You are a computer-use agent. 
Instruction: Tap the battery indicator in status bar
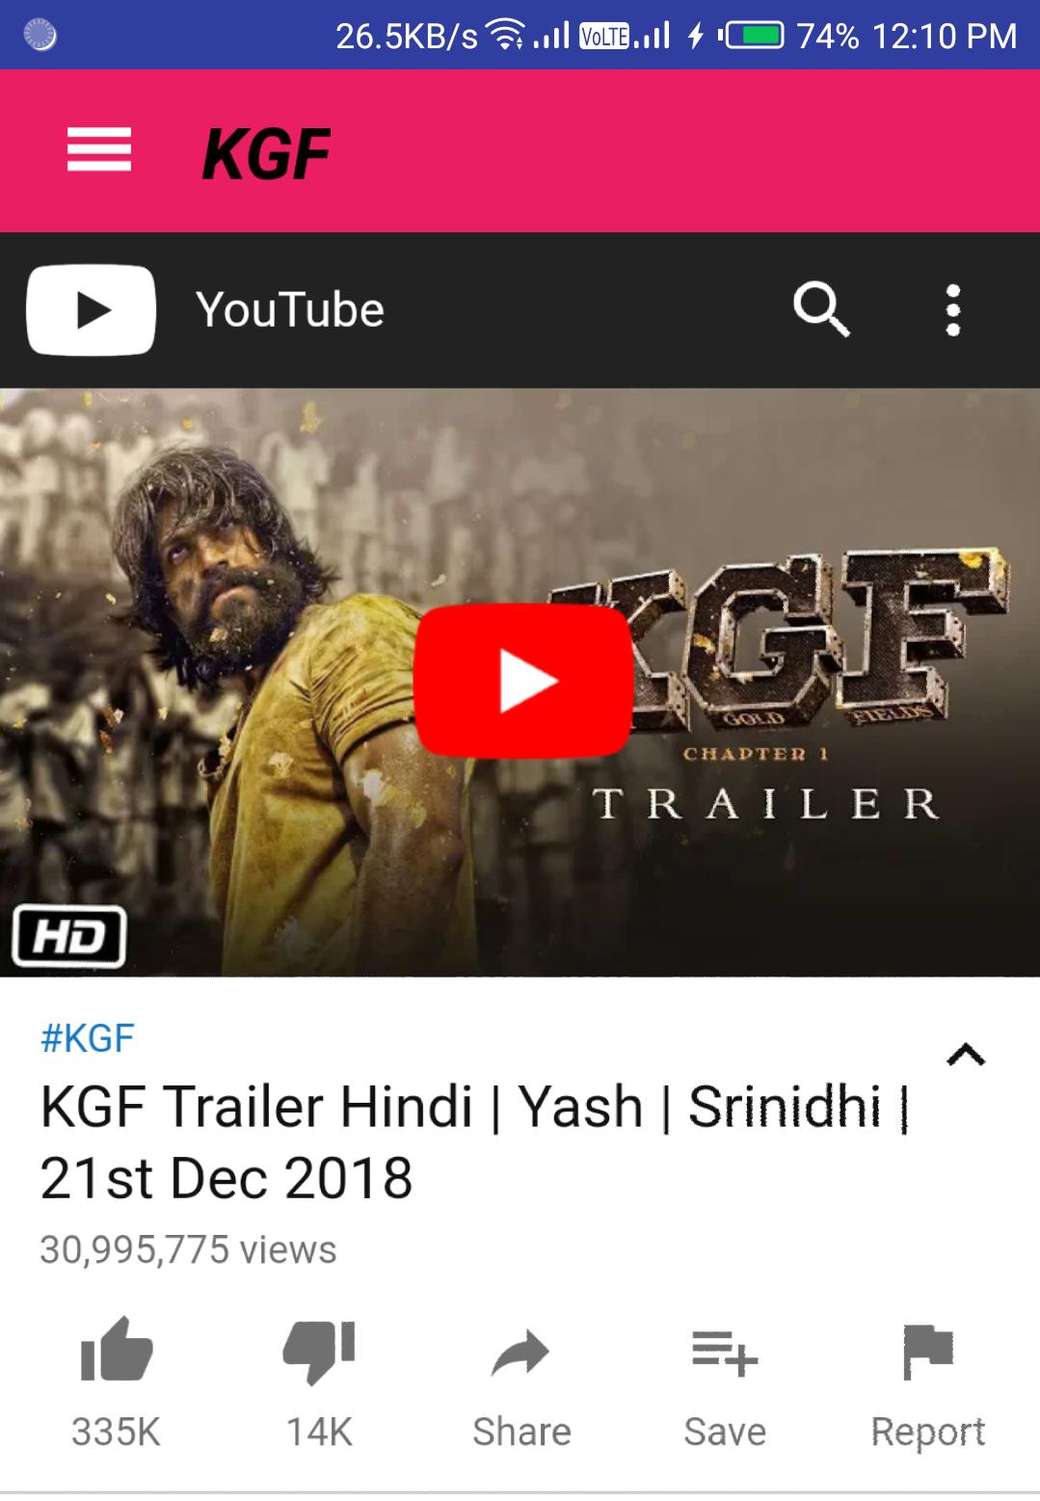(x=752, y=37)
